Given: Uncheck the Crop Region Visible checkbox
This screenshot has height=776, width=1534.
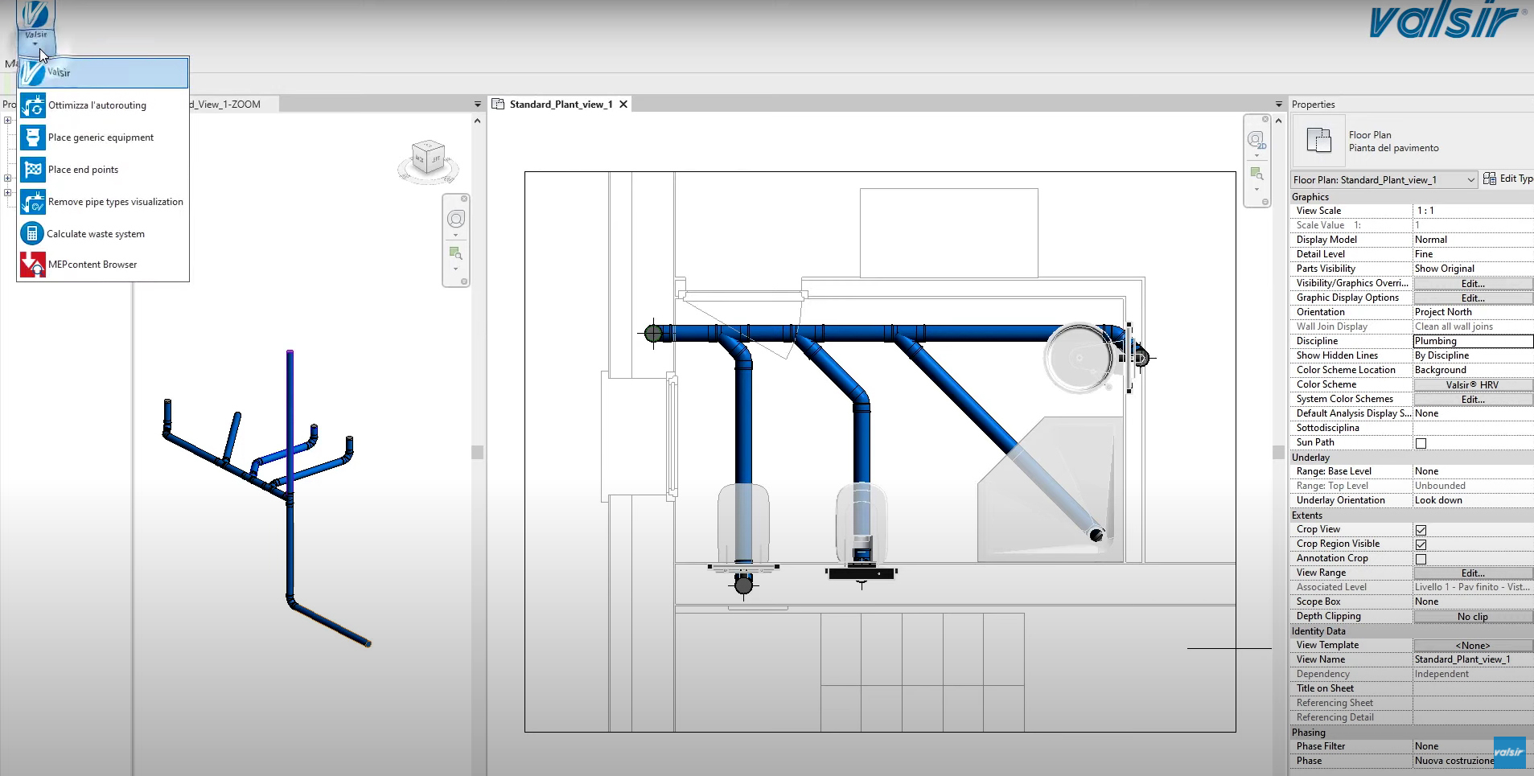Looking at the screenshot, I should point(1421,544).
